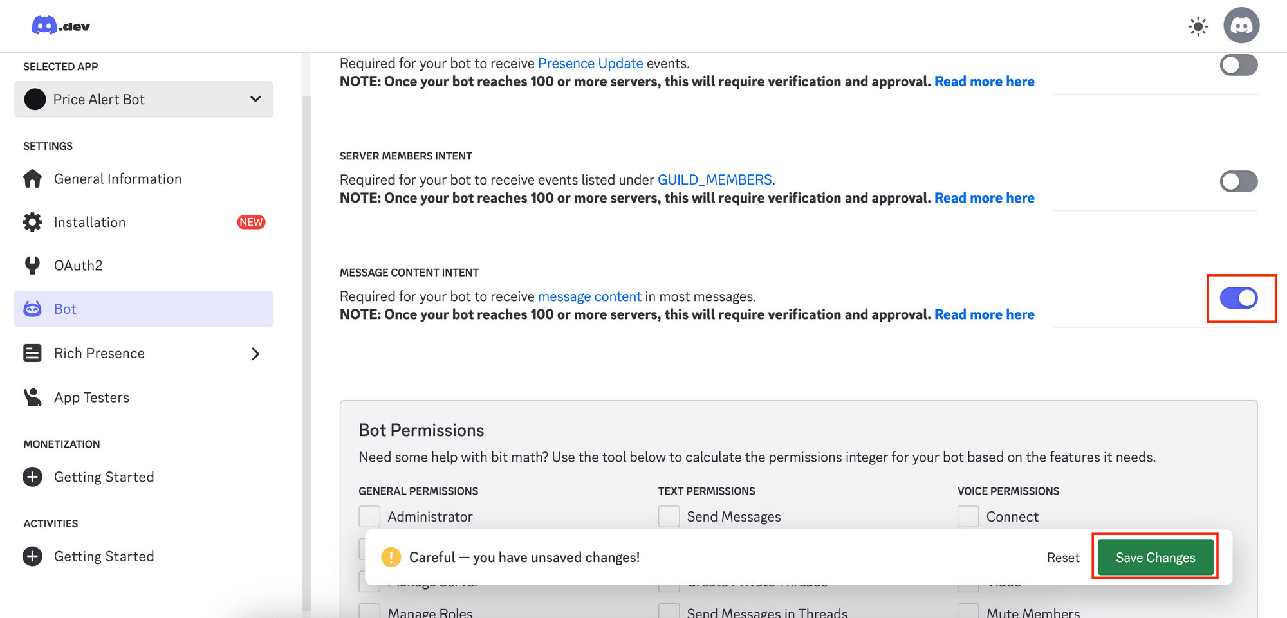Screen dimensions: 1287x618
Task: Click Save Changes
Action: pos(1154,557)
